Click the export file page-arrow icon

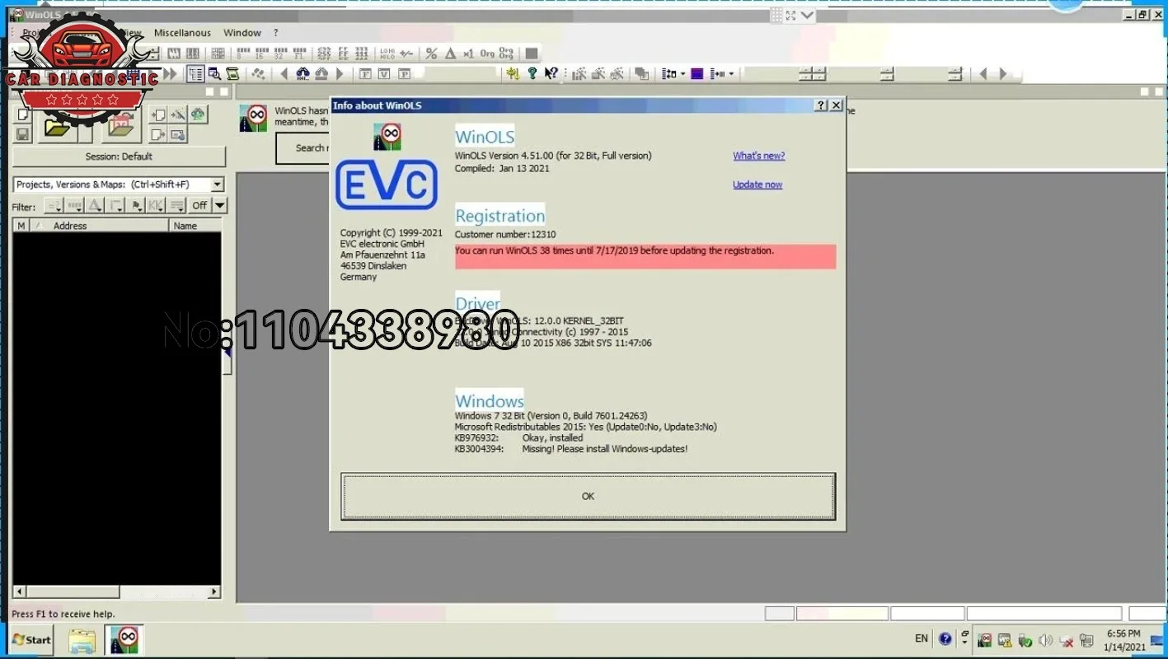pyautogui.click(x=157, y=134)
